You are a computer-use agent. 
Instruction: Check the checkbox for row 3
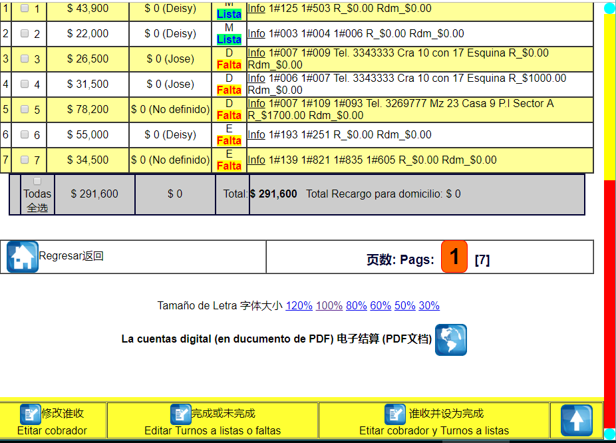click(25, 59)
